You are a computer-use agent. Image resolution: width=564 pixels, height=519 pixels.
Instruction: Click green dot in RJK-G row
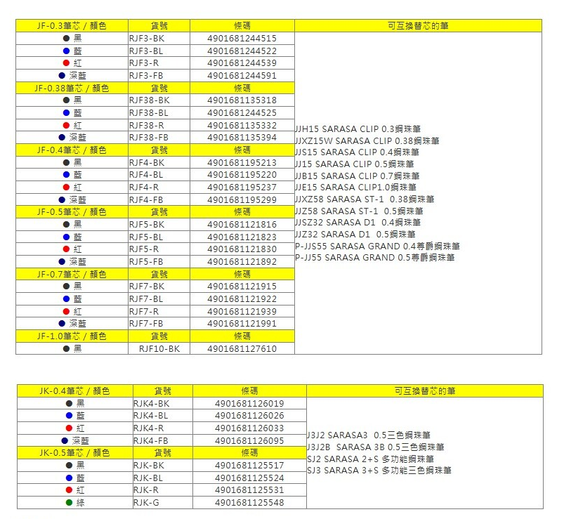70,503
